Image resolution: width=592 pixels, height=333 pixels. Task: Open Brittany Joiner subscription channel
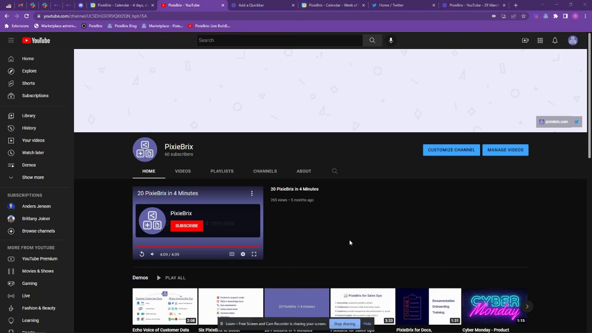pos(37,218)
